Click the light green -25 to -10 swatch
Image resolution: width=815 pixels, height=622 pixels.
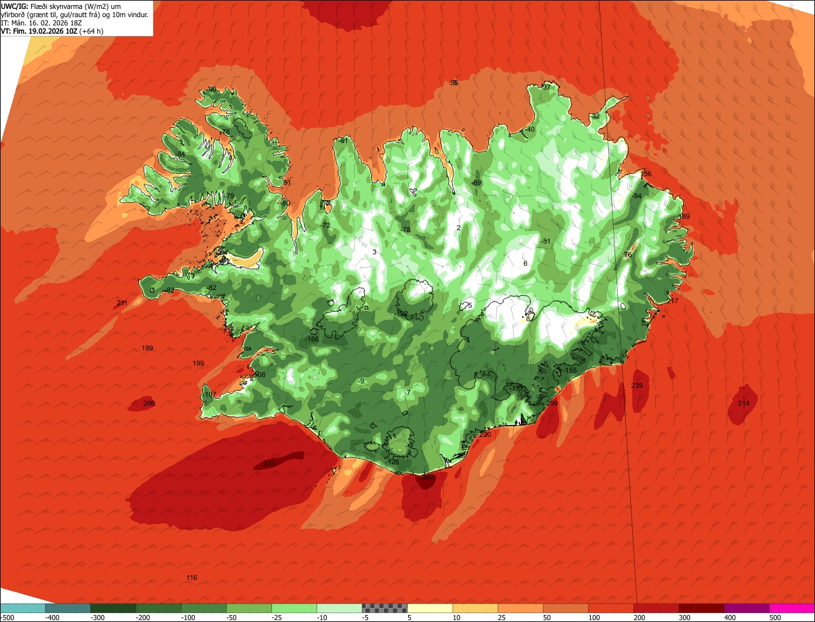coord(294,608)
